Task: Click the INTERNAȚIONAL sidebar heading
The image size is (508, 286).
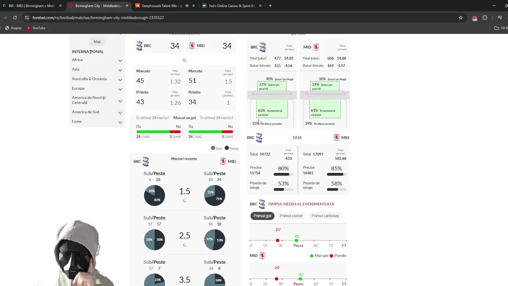Action: pyautogui.click(x=88, y=52)
